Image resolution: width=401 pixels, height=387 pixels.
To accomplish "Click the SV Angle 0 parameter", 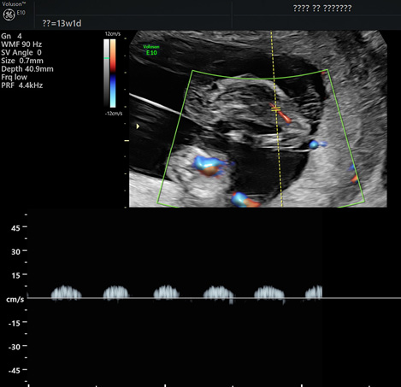I will pos(21,52).
